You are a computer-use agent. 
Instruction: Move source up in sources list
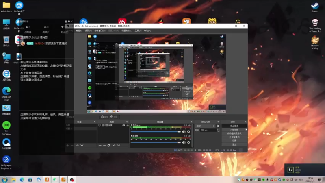(x=114, y=146)
